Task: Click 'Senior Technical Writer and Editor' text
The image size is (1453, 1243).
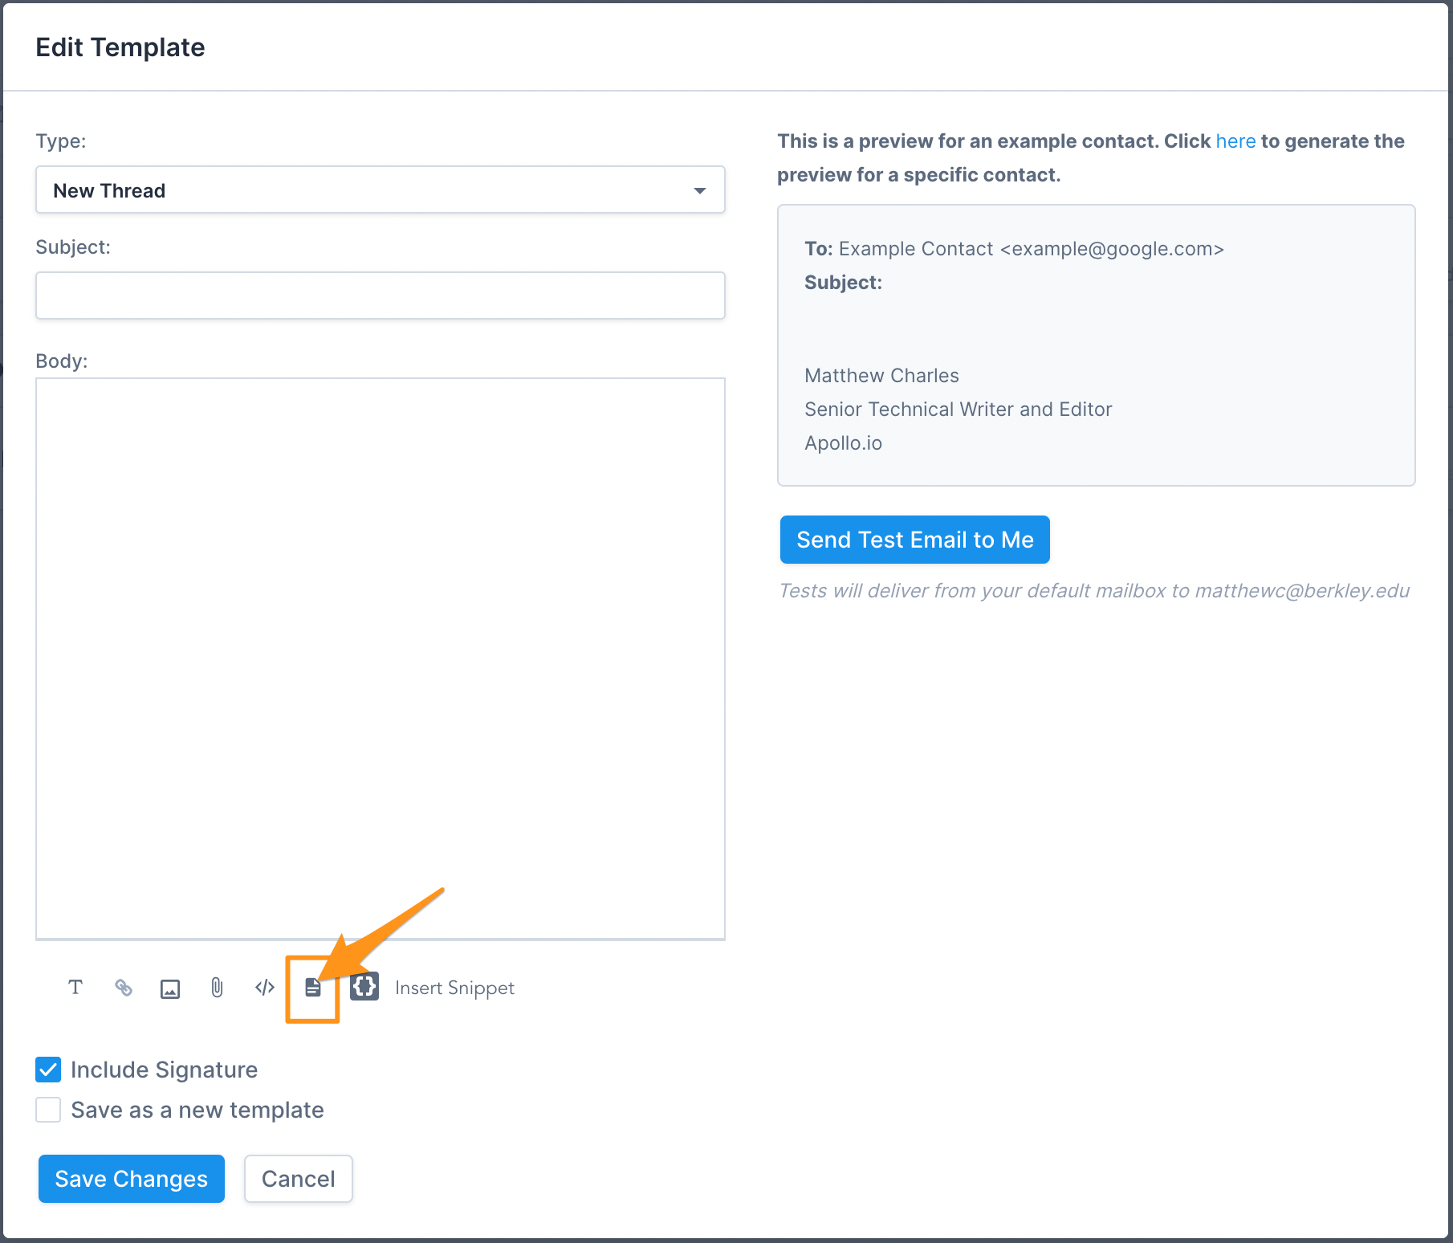Action: coord(958,410)
